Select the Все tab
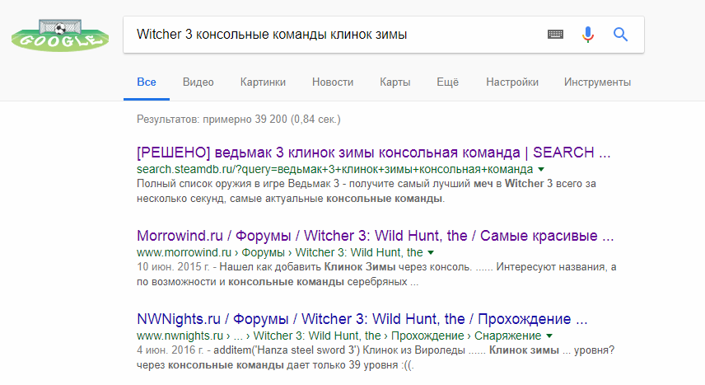The height and width of the screenshot is (385, 705). (x=147, y=82)
